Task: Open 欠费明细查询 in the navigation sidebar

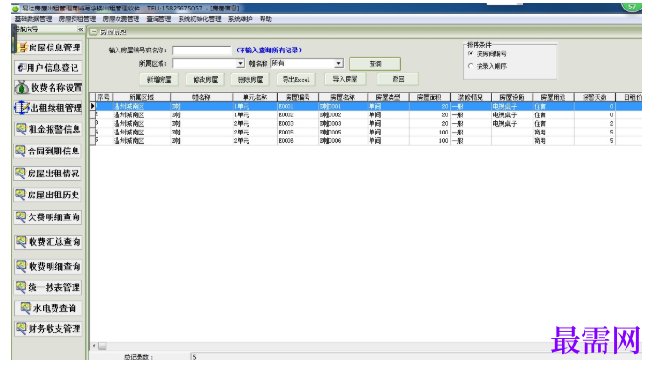Action: coord(49,217)
